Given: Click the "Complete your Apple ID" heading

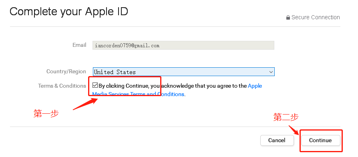Looking at the screenshot, I should click(69, 11).
